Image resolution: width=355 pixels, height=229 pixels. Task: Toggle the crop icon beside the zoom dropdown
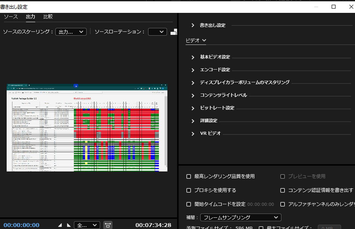pos(108,225)
